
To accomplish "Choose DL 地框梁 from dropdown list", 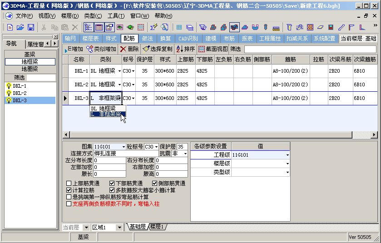I will point(108,109).
